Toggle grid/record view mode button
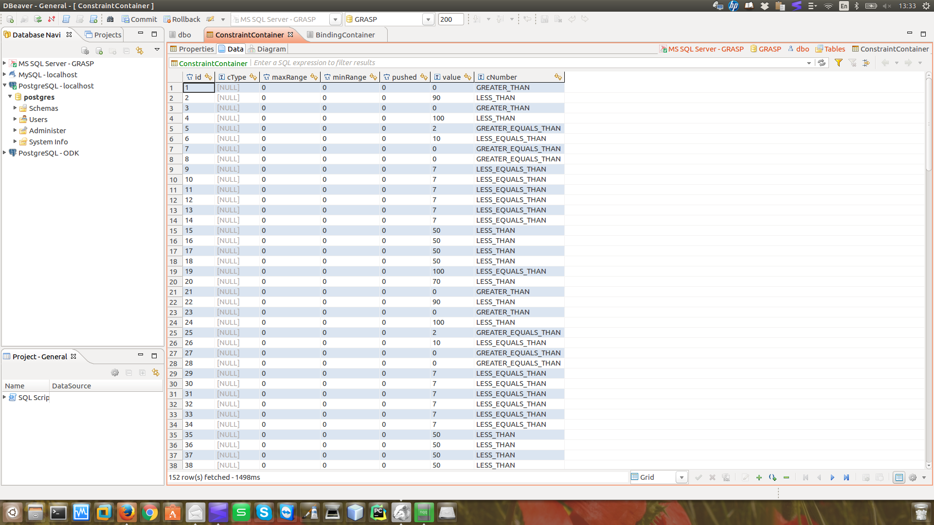934x525 pixels. (x=899, y=477)
